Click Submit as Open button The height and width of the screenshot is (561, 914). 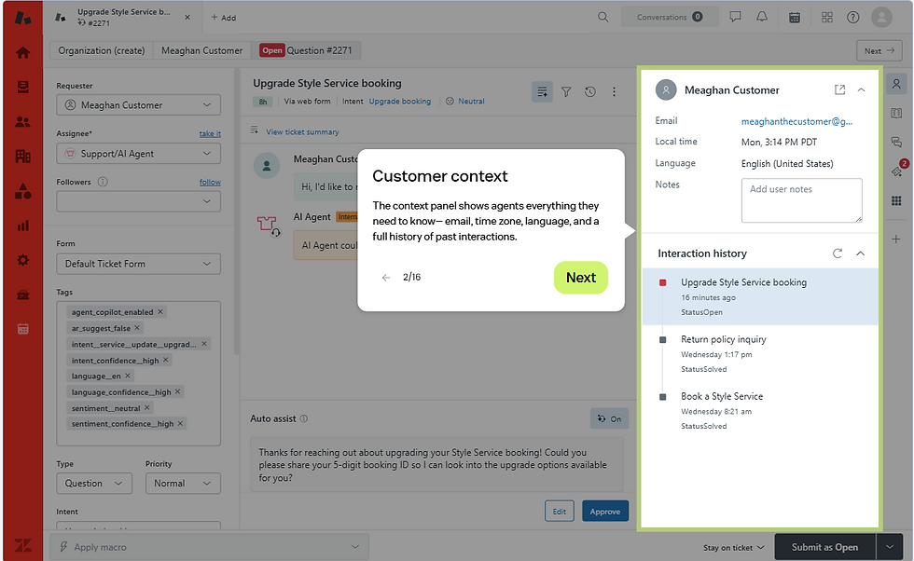(x=824, y=547)
